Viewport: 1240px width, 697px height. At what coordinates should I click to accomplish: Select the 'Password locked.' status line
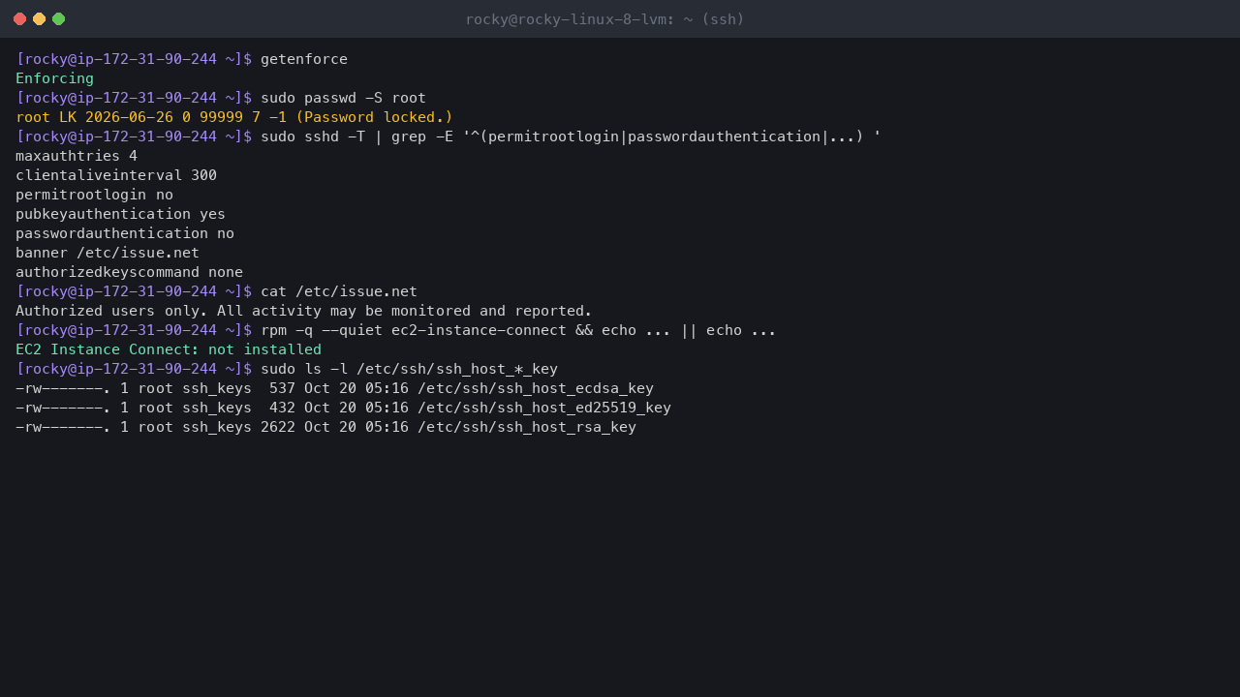tap(234, 117)
